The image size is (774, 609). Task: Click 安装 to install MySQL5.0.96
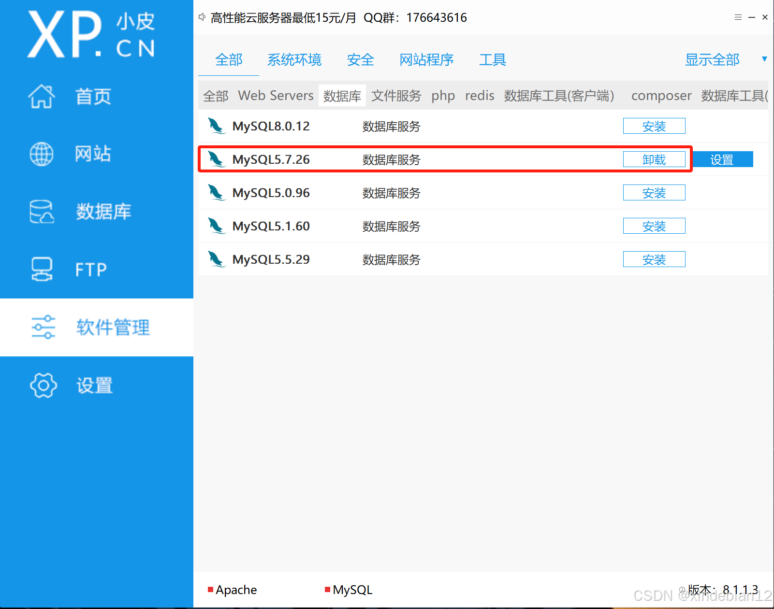tap(654, 192)
